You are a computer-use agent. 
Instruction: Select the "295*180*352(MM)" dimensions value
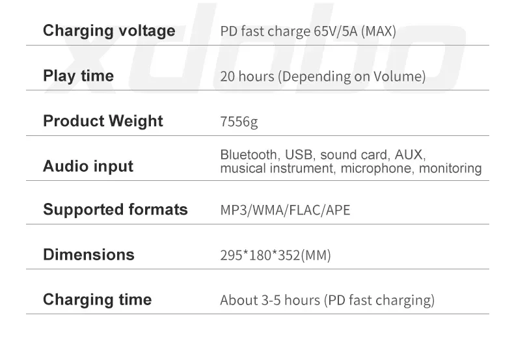click(275, 255)
